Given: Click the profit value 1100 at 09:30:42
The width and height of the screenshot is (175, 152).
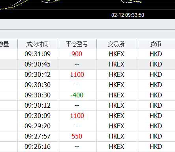Looking at the screenshot, I should point(77,74).
